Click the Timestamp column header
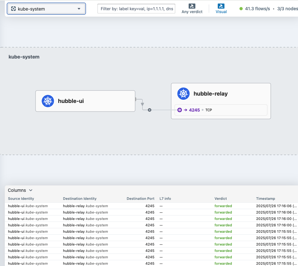The image size is (298, 266). click(265, 199)
